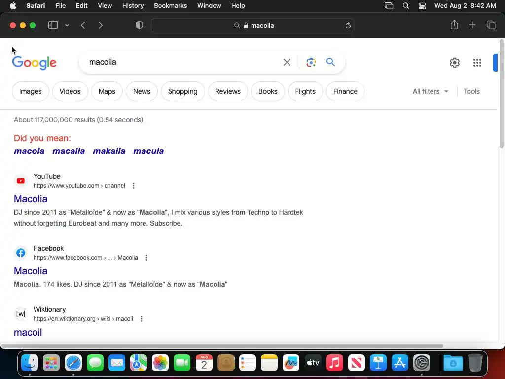Click the Safari address bar
The height and width of the screenshot is (379, 505).
pyautogui.click(x=252, y=26)
